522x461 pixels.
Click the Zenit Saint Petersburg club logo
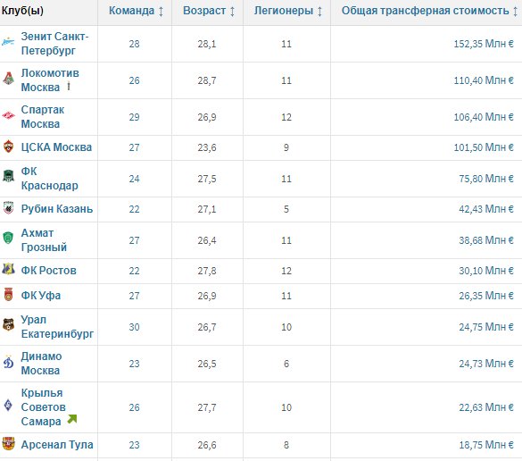point(8,42)
